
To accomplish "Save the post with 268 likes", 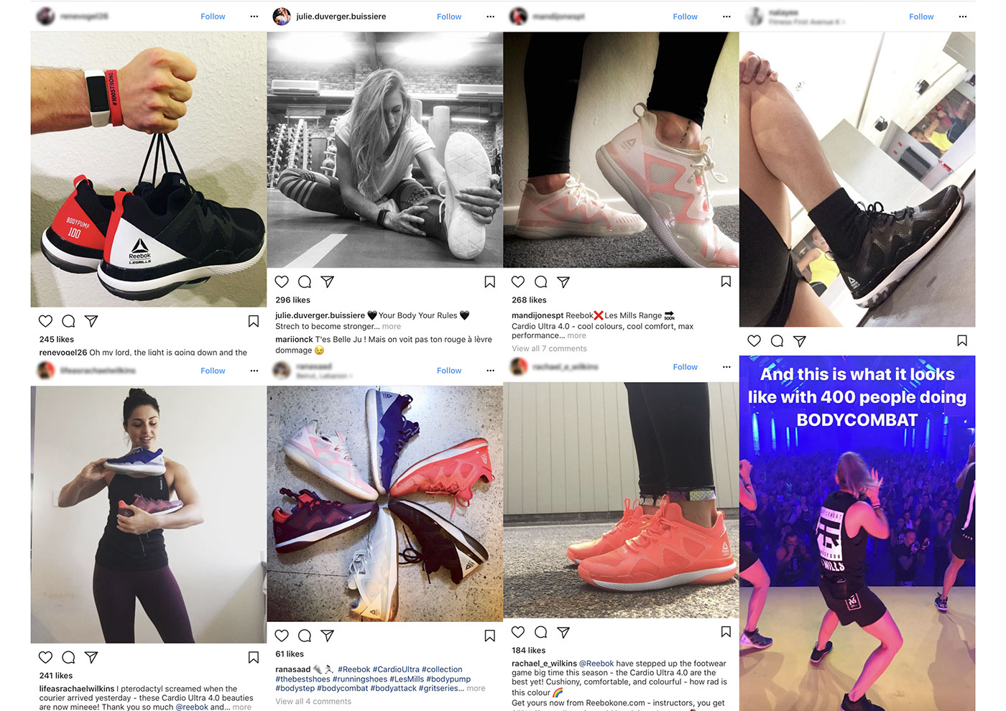I will [x=726, y=282].
